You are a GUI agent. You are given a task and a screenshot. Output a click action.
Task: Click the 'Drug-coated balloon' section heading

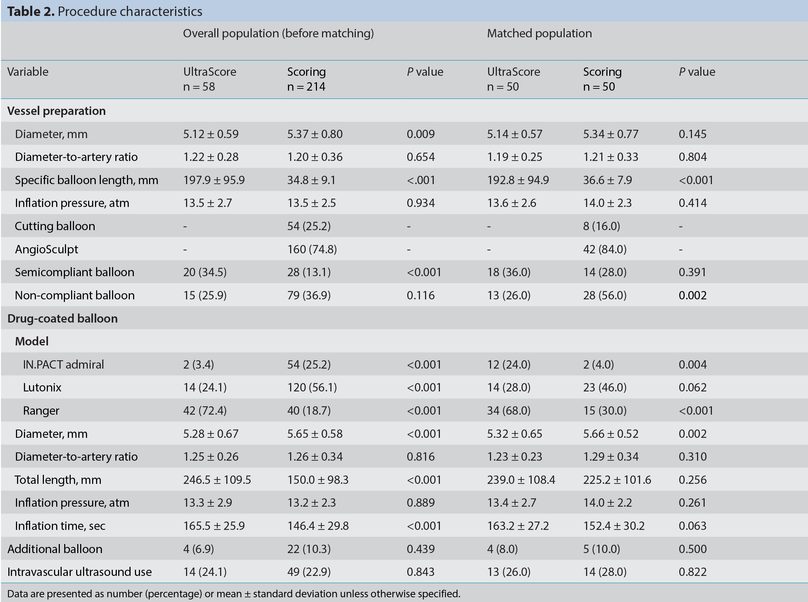click(x=62, y=319)
